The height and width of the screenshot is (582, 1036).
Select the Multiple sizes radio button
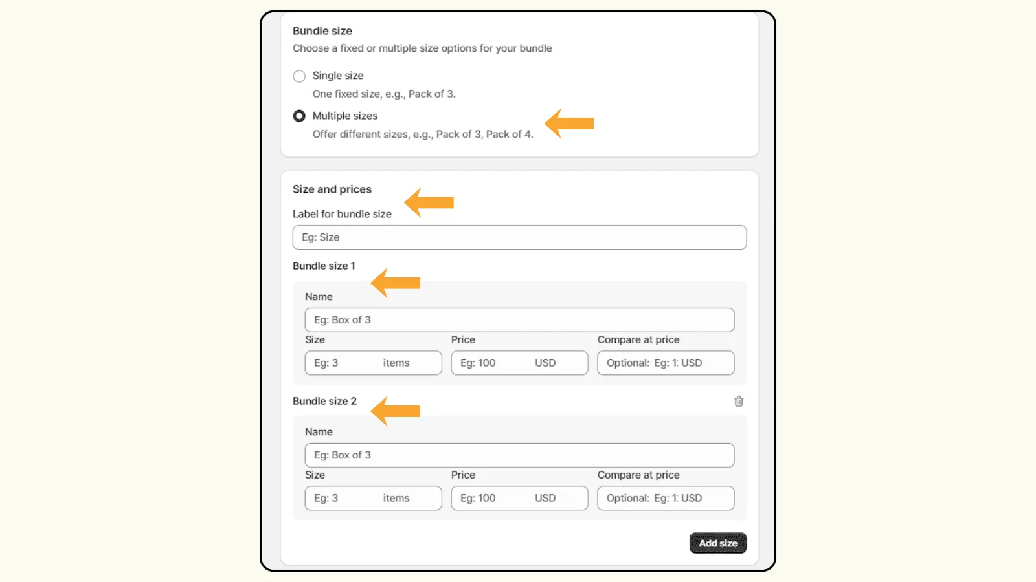pyautogui.click(x=299, y=116)
